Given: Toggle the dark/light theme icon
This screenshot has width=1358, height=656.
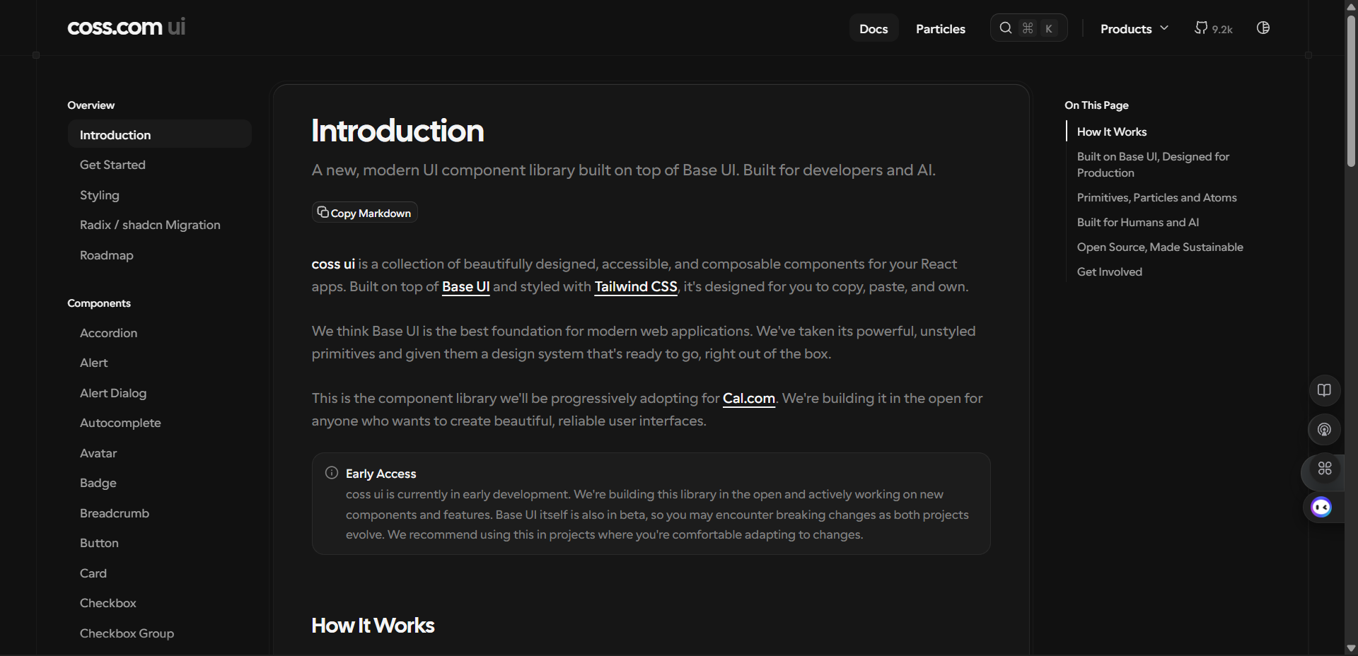Looking at the screenshot, I should click(x=1263, y=28).
